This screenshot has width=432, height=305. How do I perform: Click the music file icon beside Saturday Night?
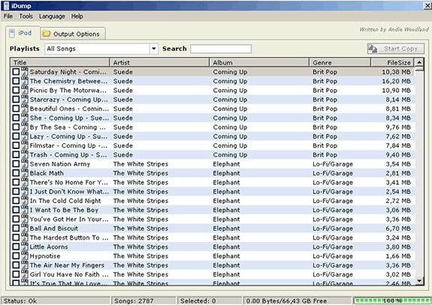coord(25,71)
